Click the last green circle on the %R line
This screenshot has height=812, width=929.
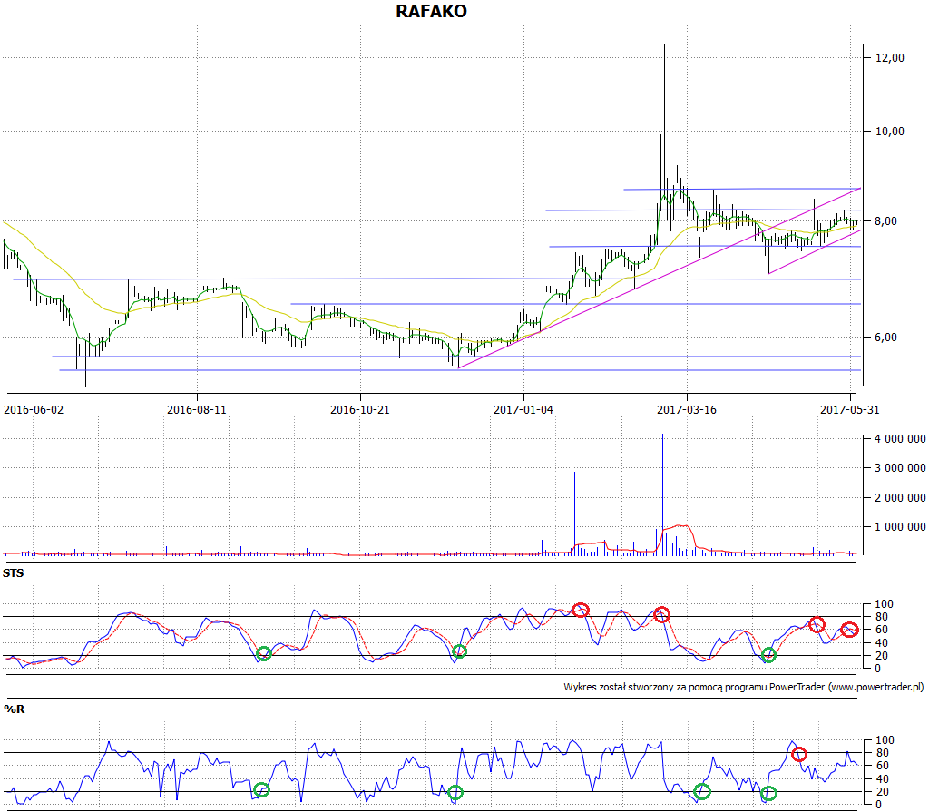pyautogui.click(x=768, y=793)
